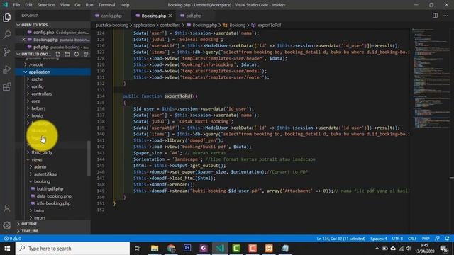The image size is (454, 255).
Task: Open info-booking.php in explorer
Action: click(x=53, y=203)
